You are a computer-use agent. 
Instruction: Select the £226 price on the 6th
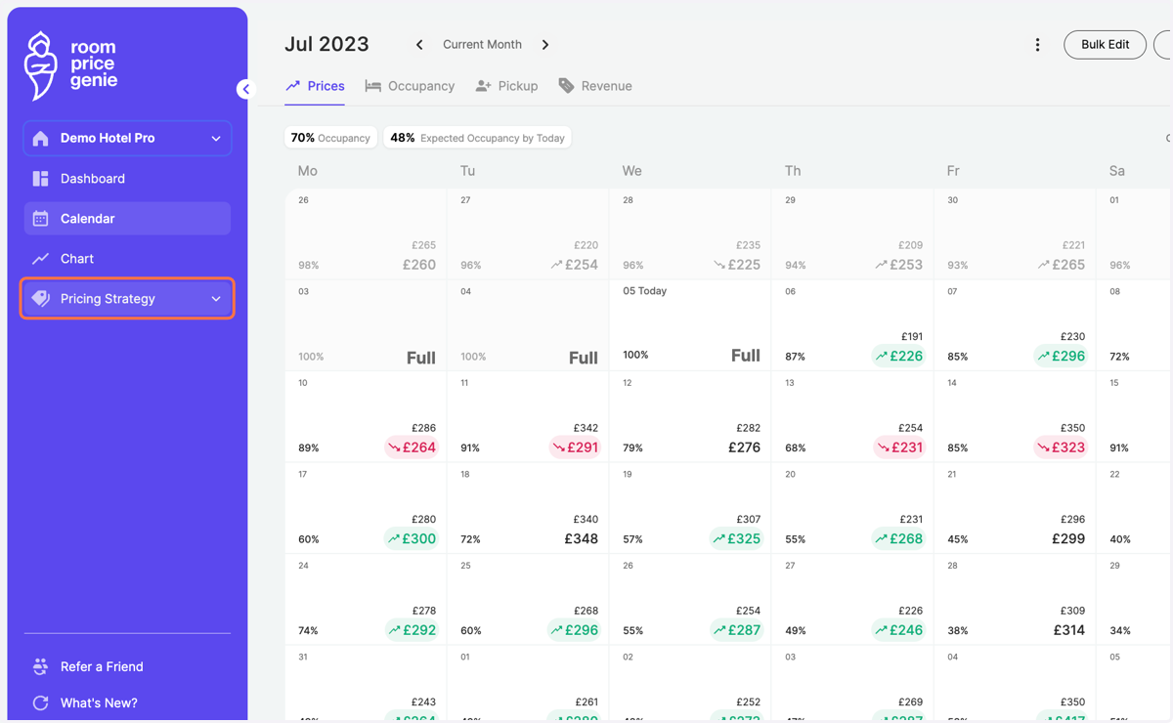[898, 357]
